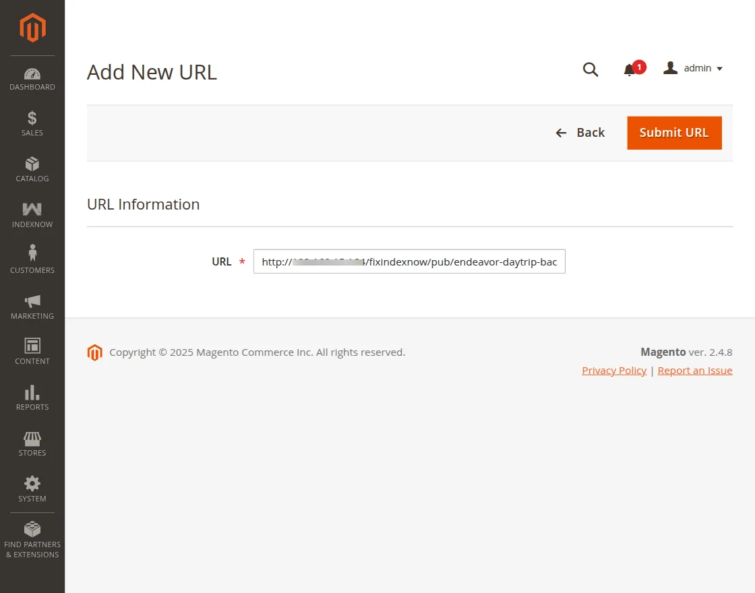Open the System menu

pyautogui.click(x=32, y=489)
